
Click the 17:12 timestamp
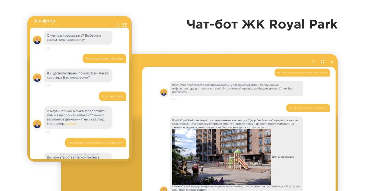coord(47,132)
